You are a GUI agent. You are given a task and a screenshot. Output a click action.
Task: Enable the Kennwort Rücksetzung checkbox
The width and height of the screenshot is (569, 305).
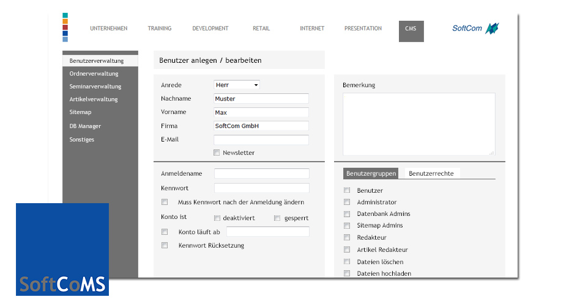(x=165, y=245)
